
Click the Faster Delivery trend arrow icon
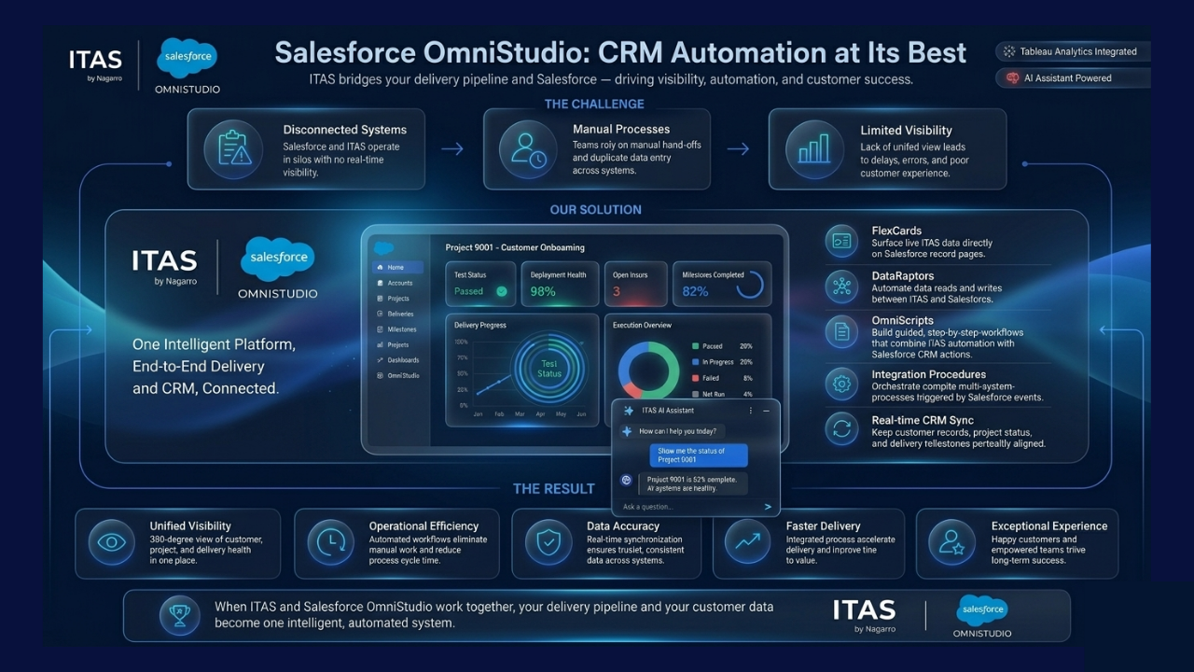(x=748, y=543)
